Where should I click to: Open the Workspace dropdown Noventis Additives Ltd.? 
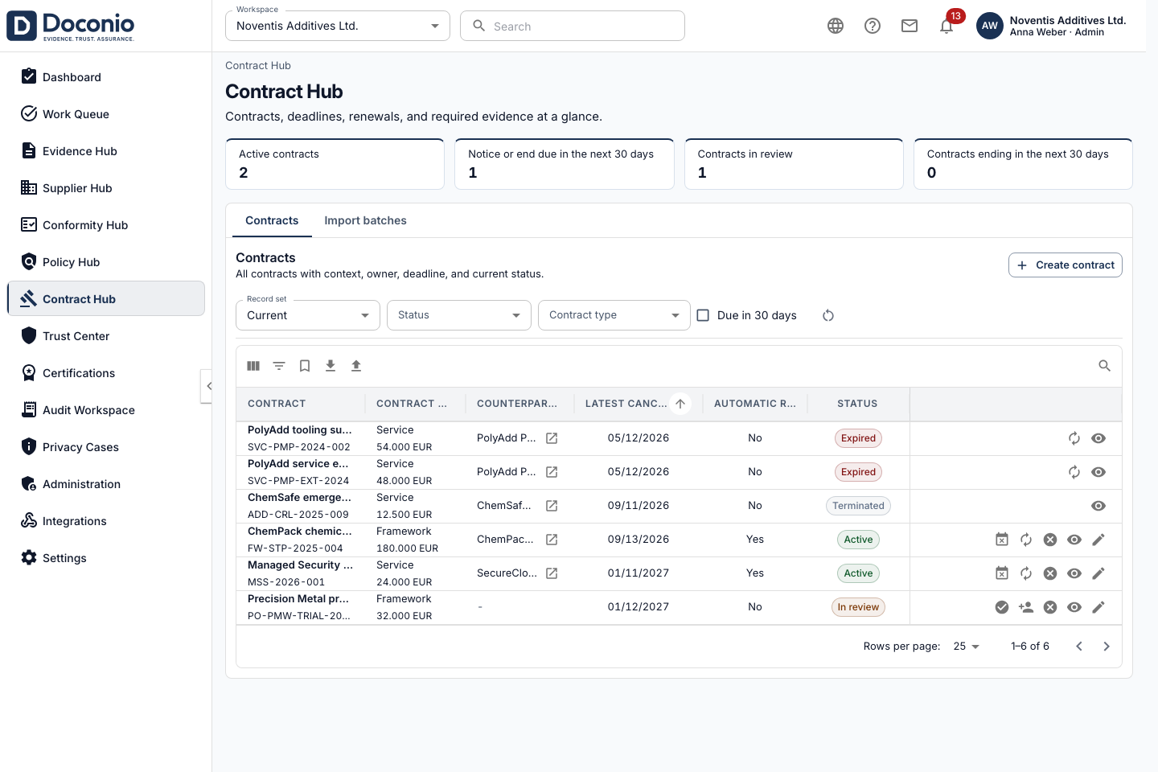coord(338,26)
